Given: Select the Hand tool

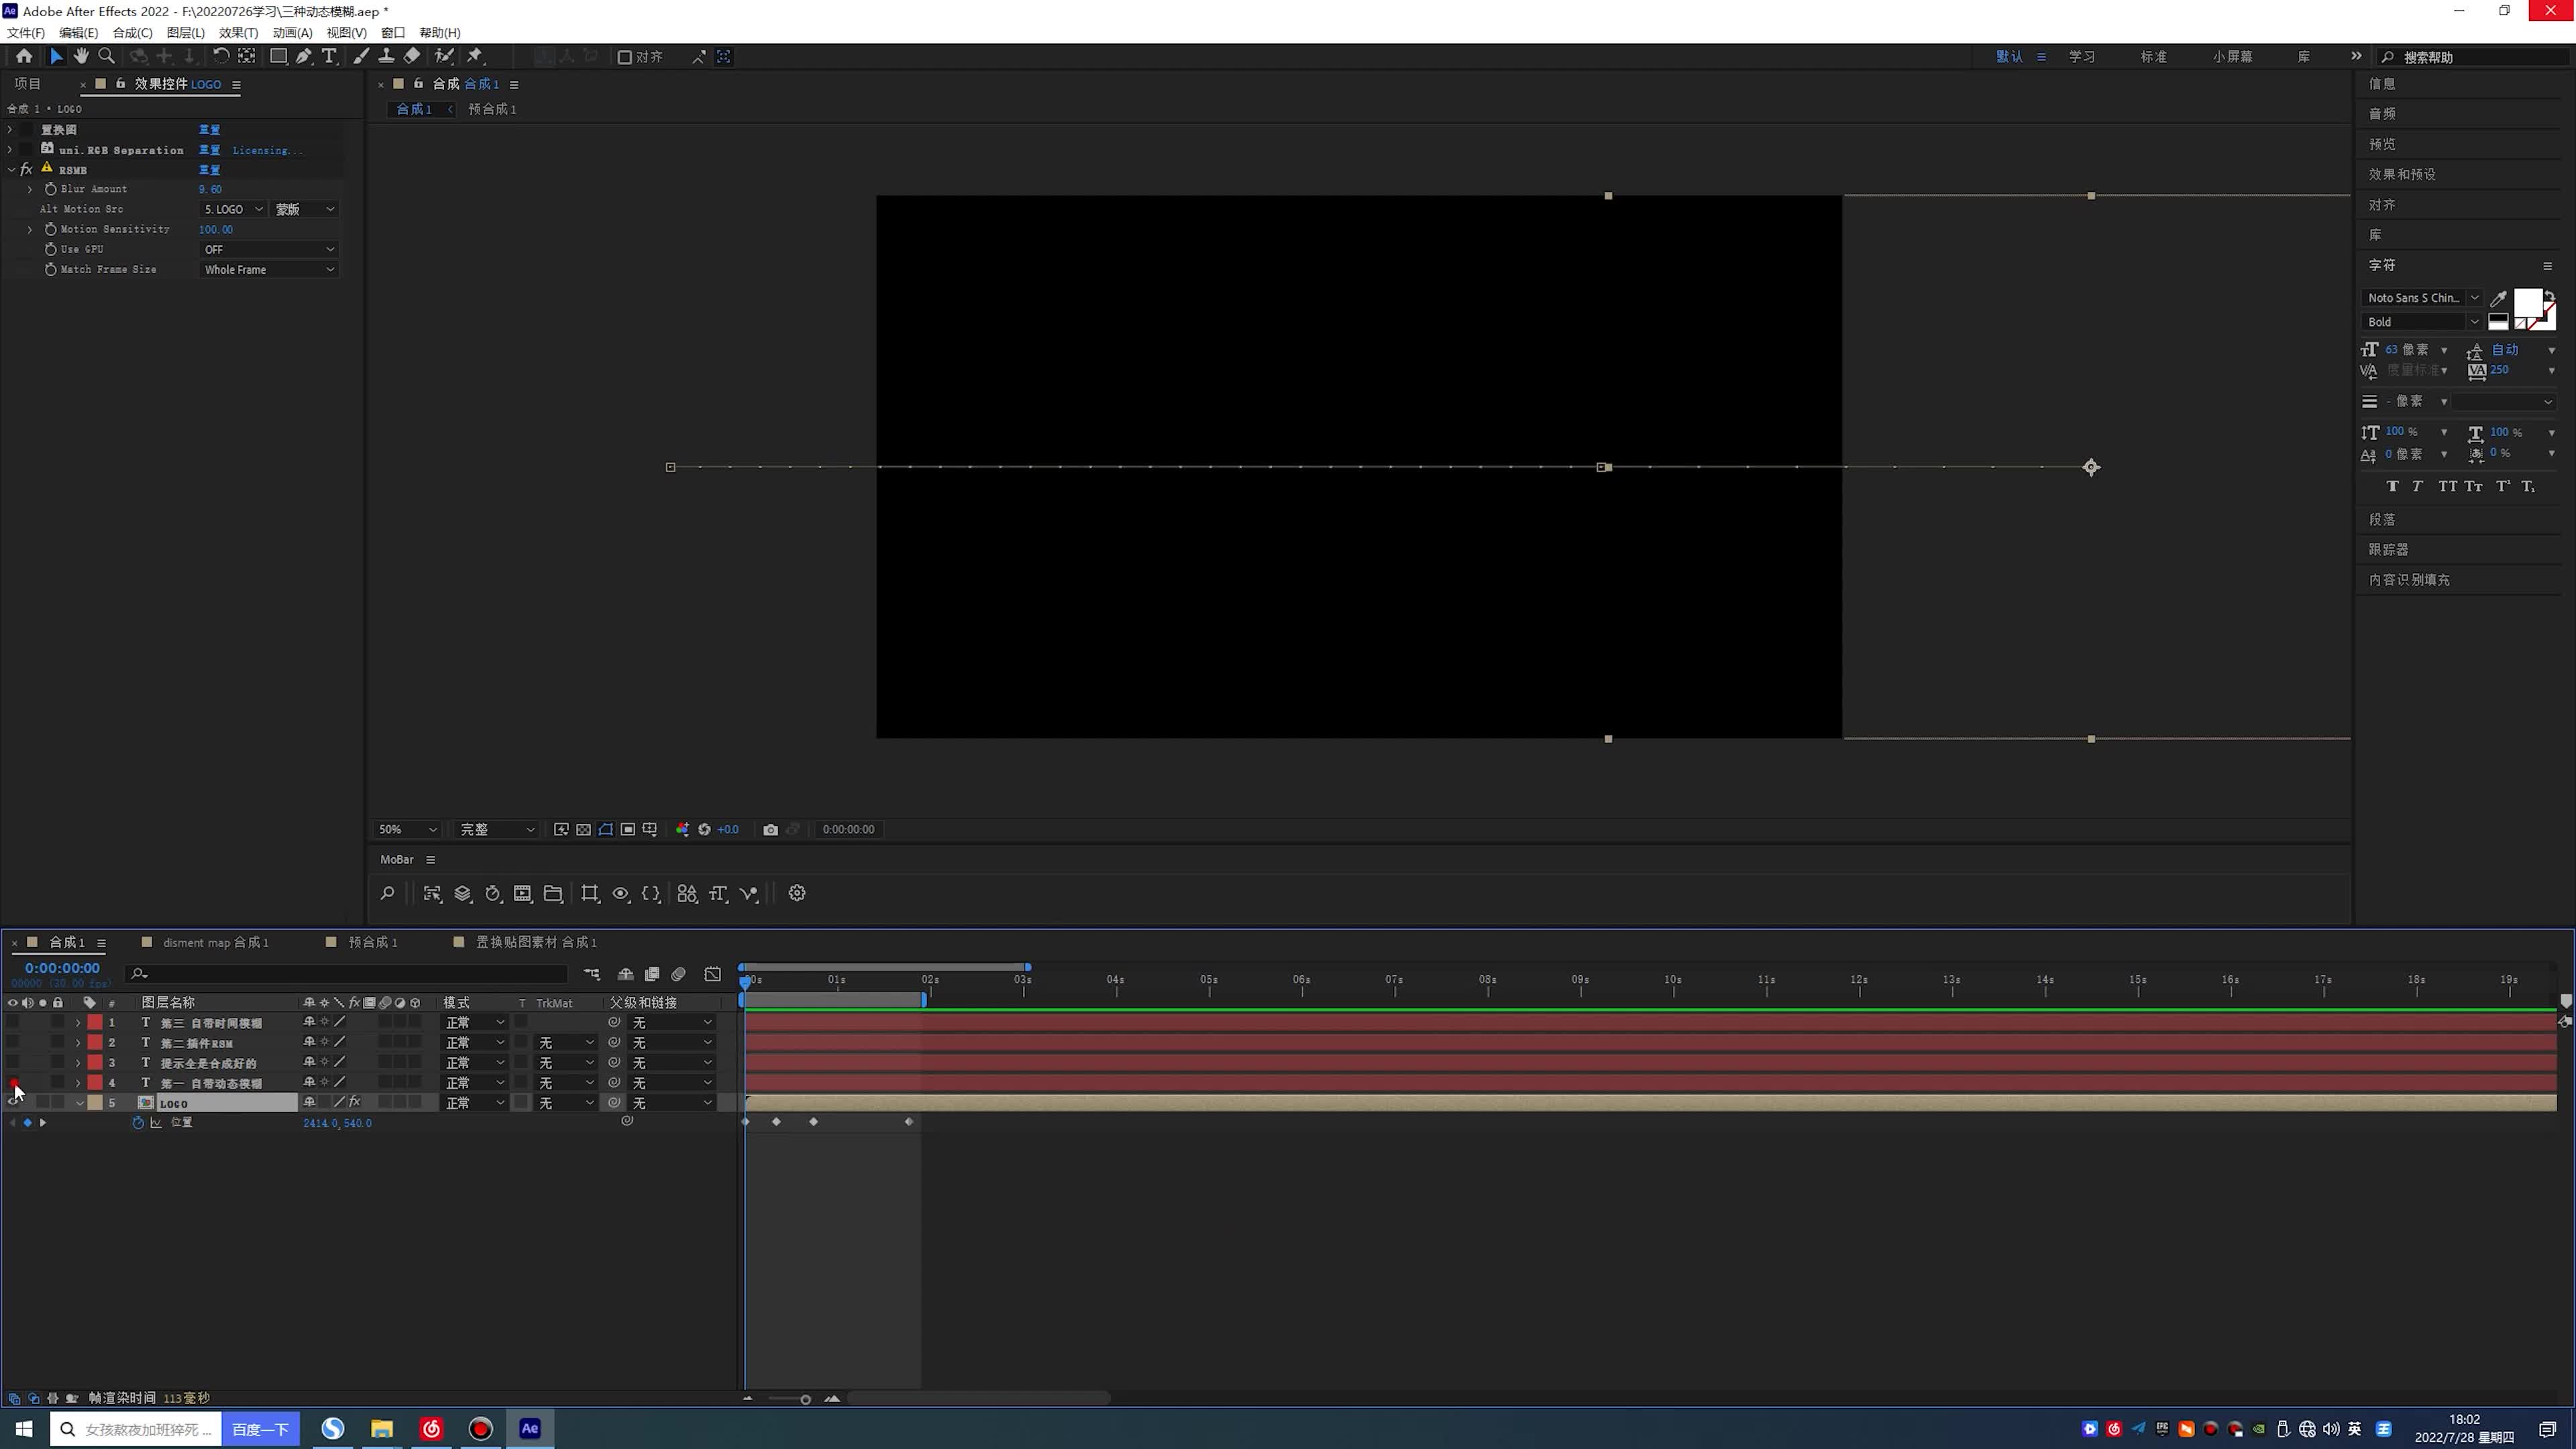Looking at the screenshot, I should (x=81, y=57).
